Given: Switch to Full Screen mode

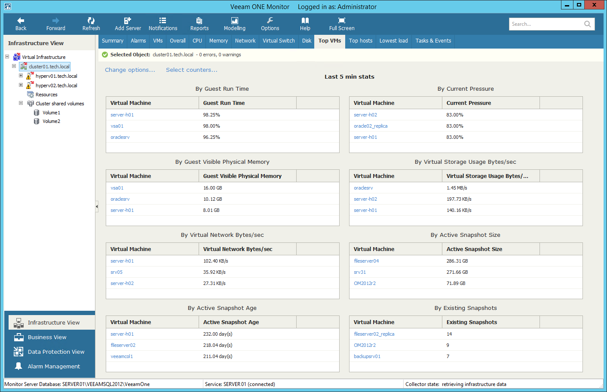Looking at the screenshot, I should (x=342, y=21).
